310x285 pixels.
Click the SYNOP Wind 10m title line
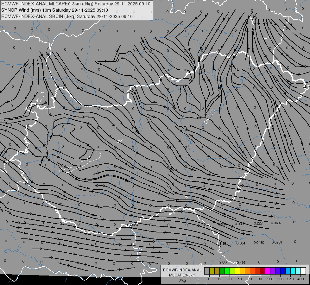tap(54, 10)
